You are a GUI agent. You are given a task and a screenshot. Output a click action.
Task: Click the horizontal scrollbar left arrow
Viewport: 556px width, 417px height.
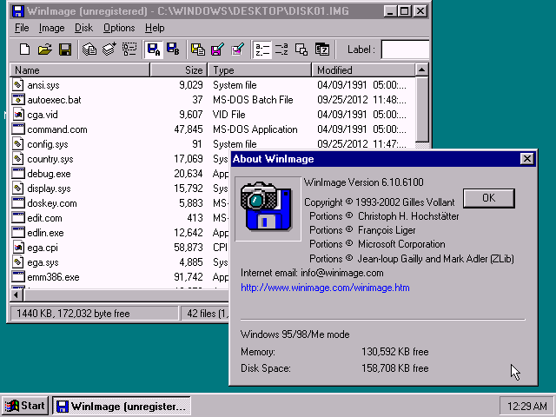point(17,295)
